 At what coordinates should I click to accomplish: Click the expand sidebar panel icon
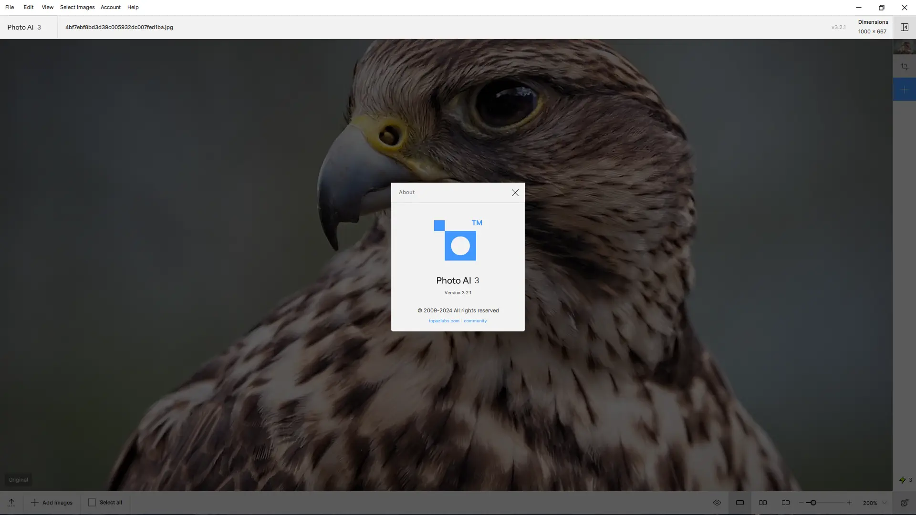point(904,27)
